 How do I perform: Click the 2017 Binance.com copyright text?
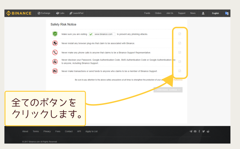(x=40, y=141)
